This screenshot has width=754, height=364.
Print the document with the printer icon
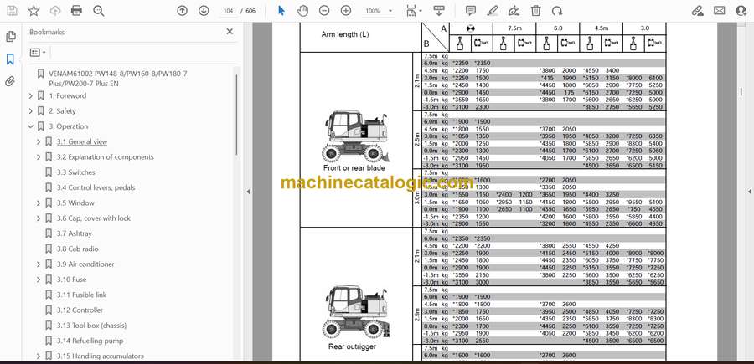(76, 11)
